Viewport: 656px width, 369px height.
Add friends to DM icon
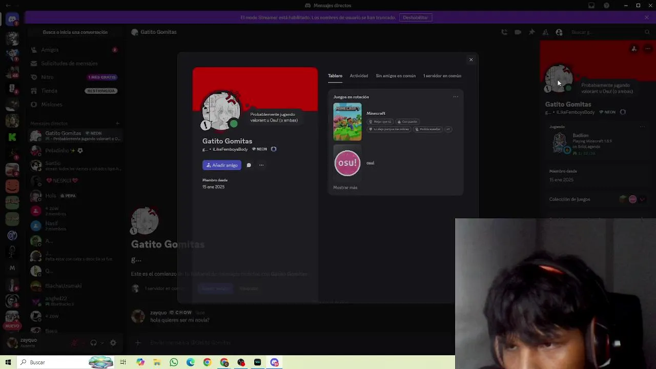tap(545, 32)
